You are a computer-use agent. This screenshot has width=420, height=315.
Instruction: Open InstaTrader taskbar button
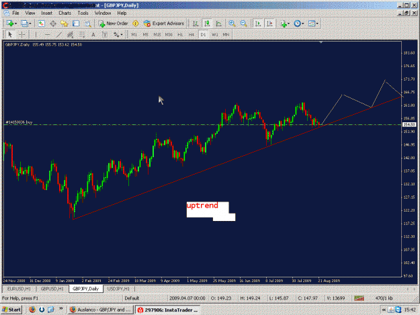click(x=168, y=310)
